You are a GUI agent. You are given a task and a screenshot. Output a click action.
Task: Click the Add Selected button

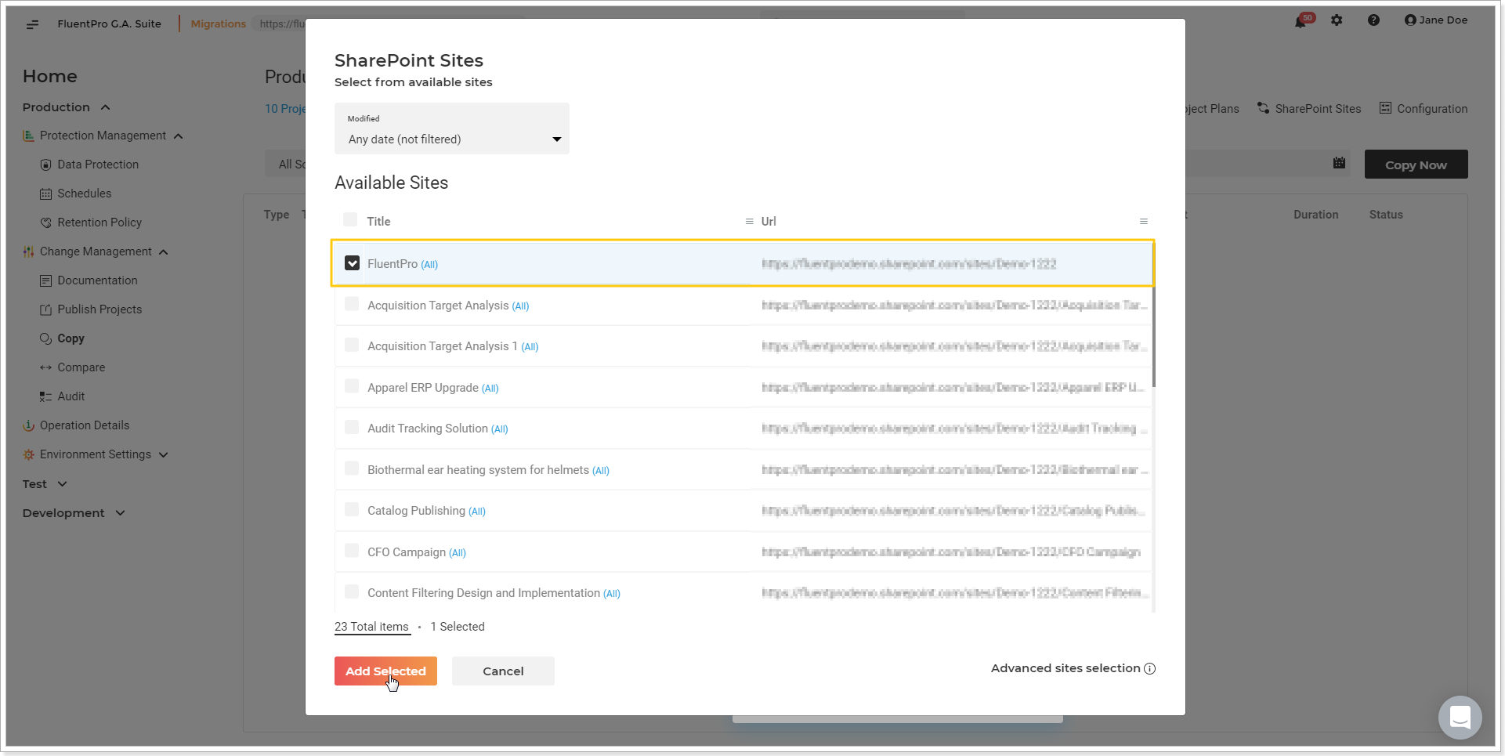click(385, 671)
